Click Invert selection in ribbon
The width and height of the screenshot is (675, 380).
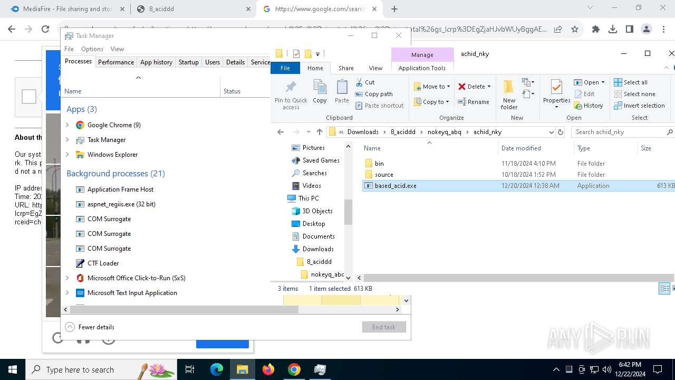click(x=639, y=106)
